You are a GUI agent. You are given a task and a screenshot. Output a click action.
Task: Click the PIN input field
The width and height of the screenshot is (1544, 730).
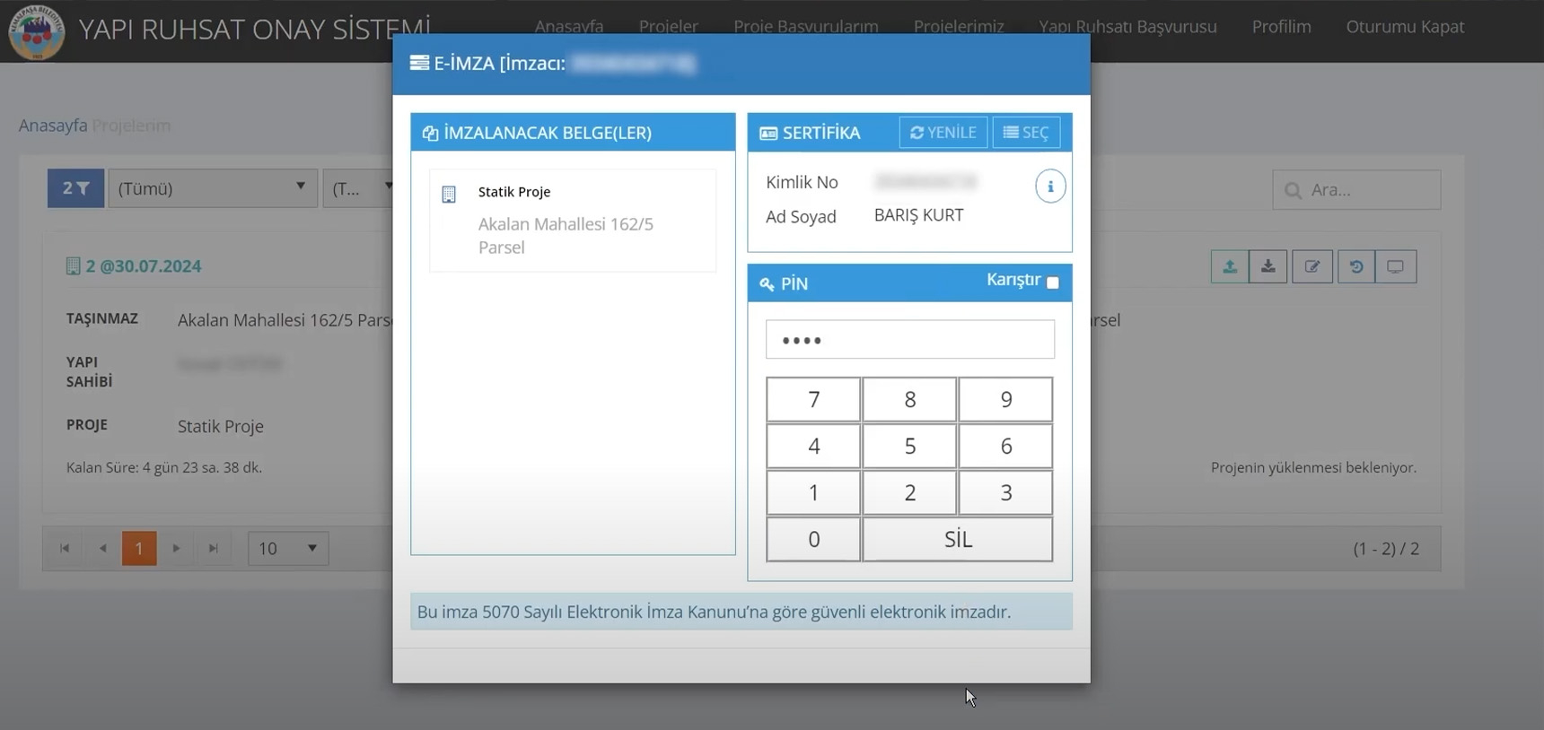[x=909, y=340]
